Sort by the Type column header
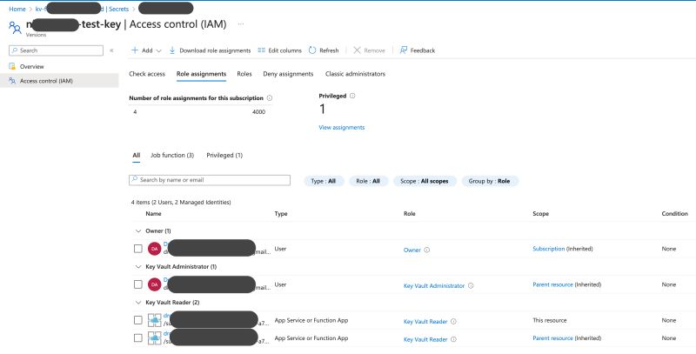 point(281,213)
